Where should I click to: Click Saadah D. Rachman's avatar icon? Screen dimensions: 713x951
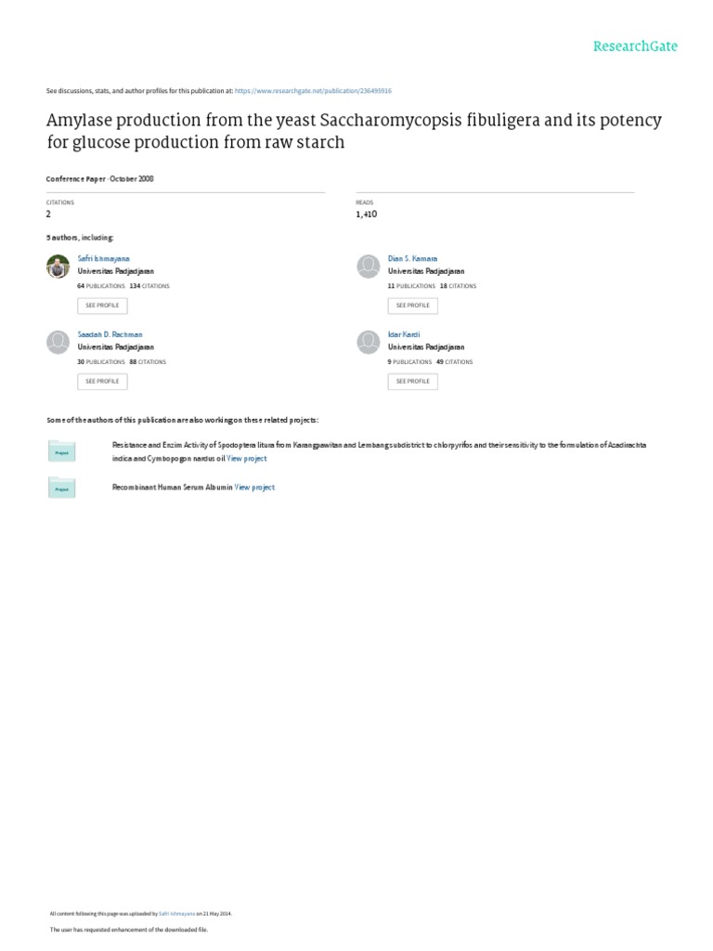[x=58, y=343]
